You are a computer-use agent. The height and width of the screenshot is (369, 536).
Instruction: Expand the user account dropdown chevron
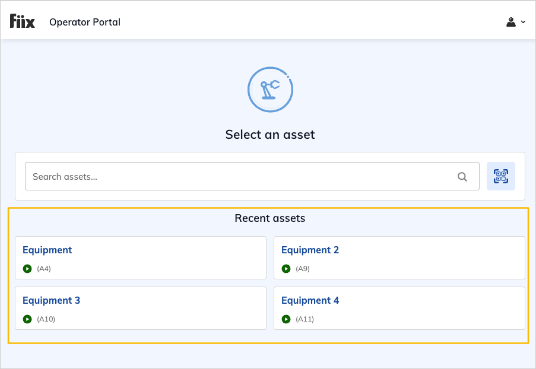[x=523, y=23]
